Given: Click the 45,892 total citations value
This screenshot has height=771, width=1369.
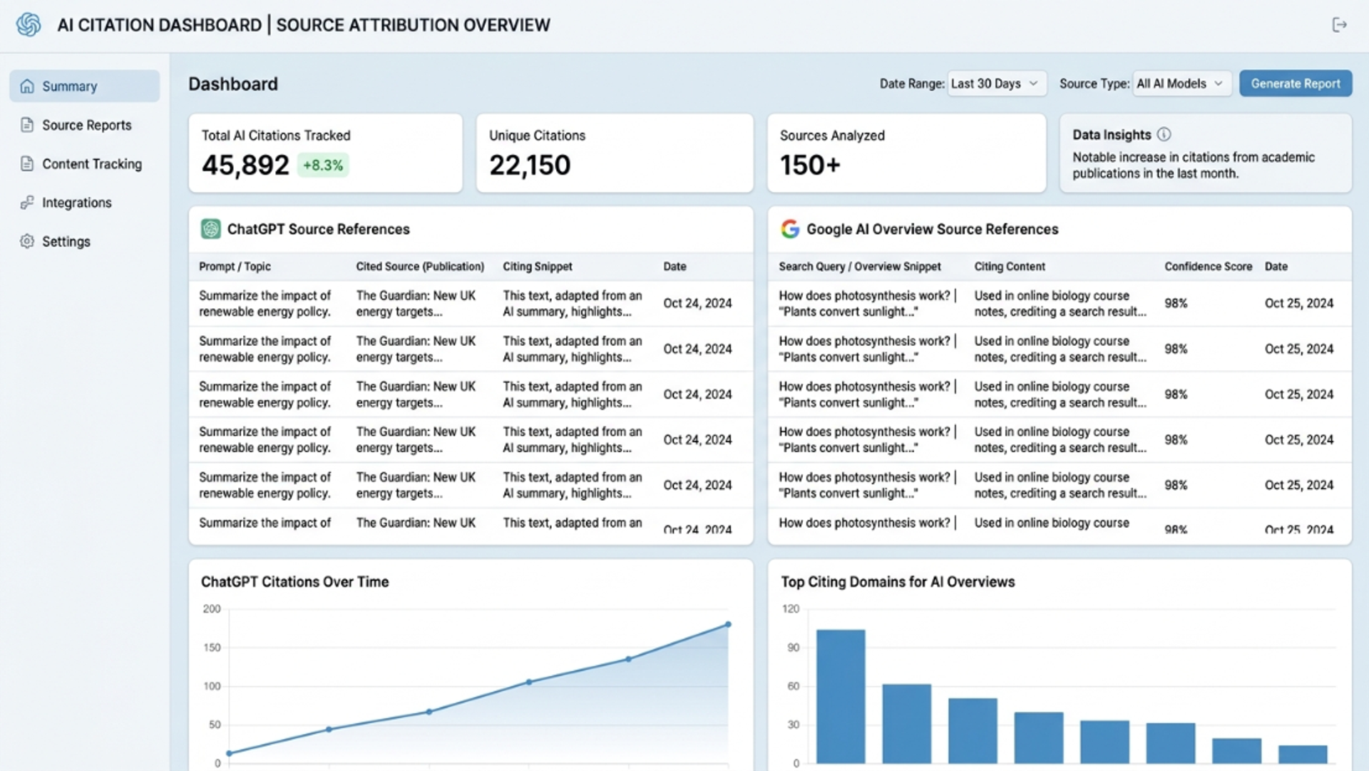Looking at the screenshot, I should coord(245,165).
